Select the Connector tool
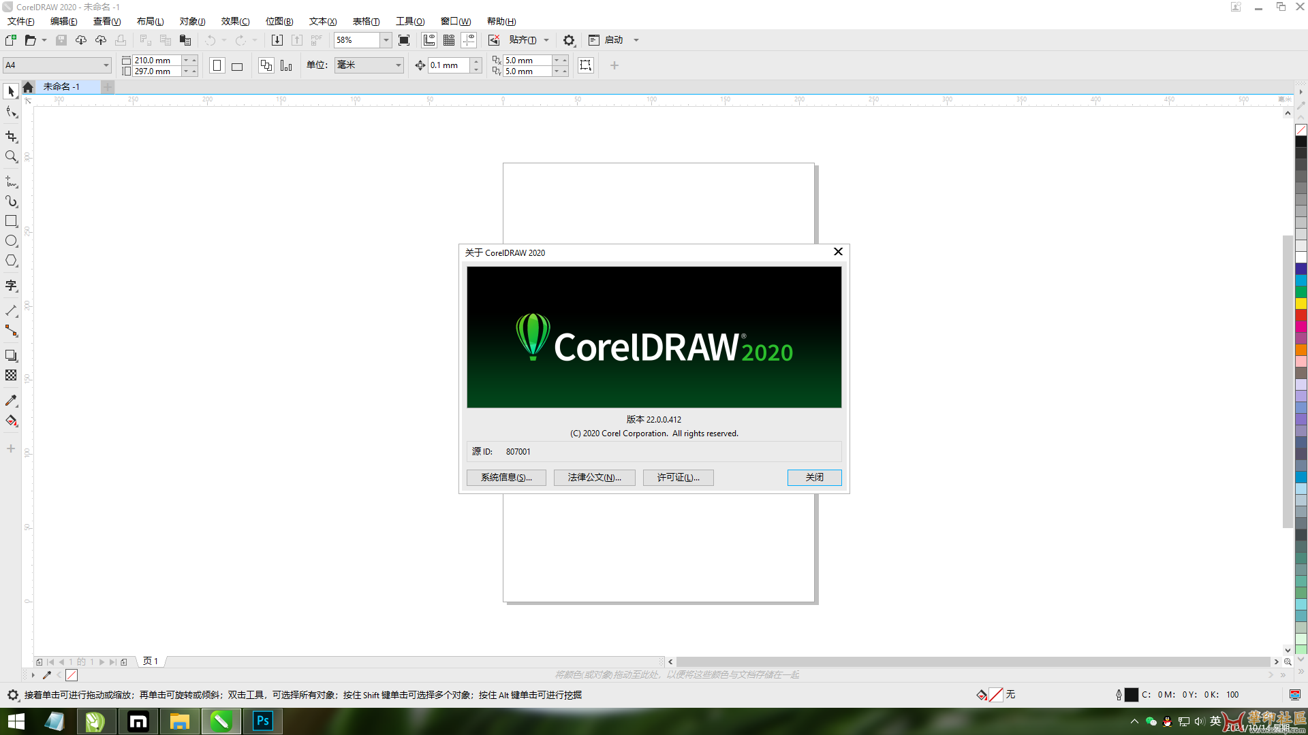 point(11,331)
